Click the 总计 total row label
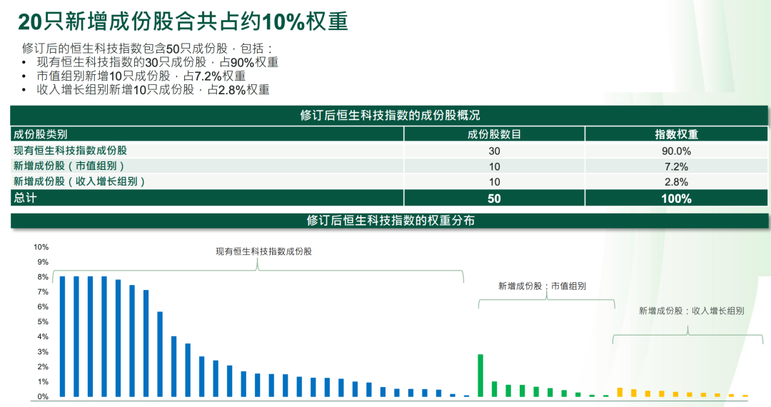 [x=25, y=198]
